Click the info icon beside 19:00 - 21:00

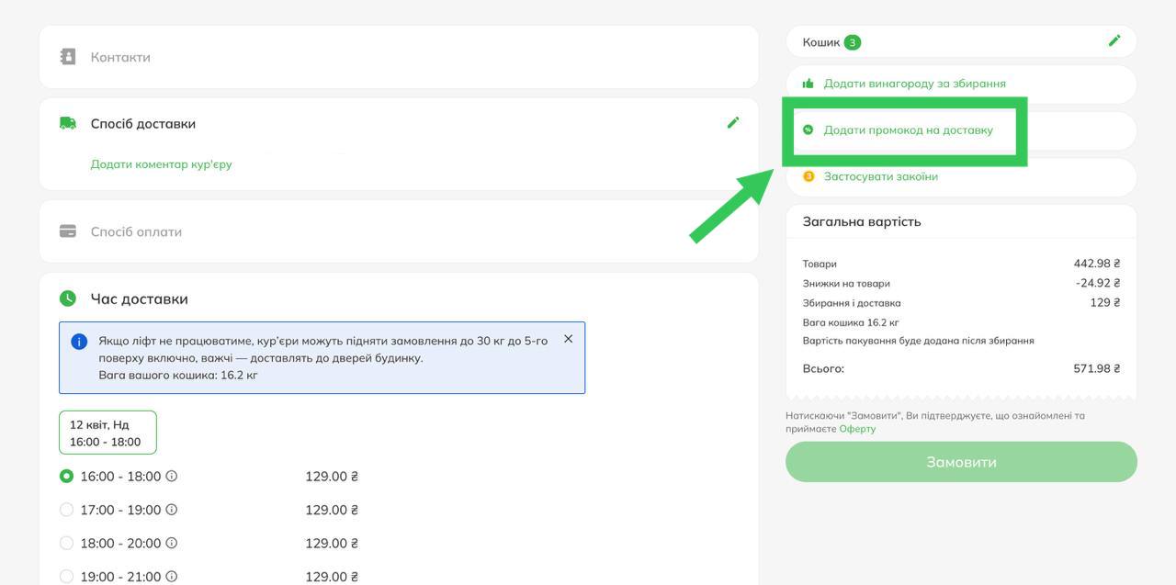click(x=172, y=577)
